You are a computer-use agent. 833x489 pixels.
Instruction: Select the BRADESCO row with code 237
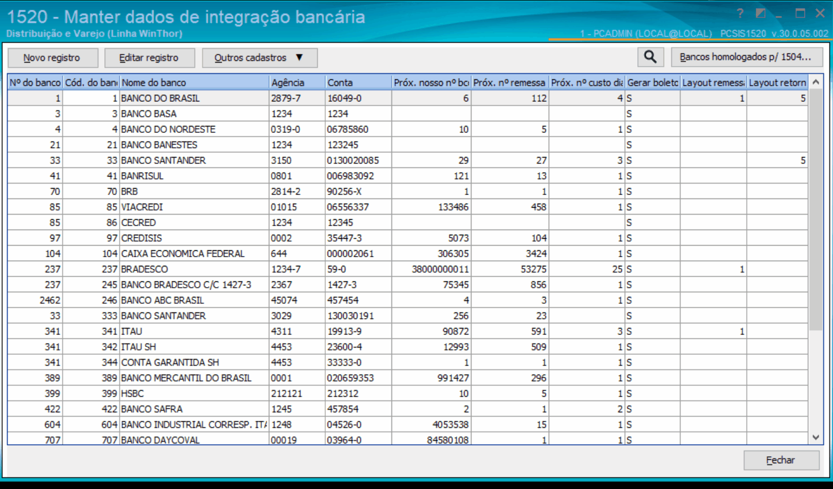[408, 269]
